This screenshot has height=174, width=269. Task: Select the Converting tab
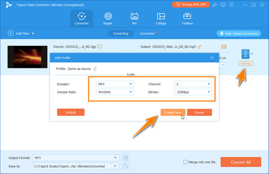[121, 34]
